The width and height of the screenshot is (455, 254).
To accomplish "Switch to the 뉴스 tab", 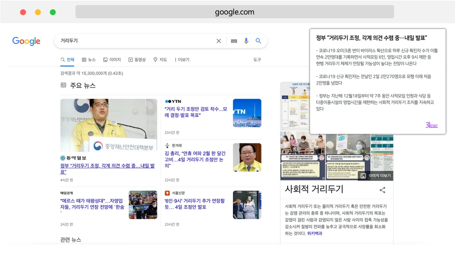I will point(89,60).
